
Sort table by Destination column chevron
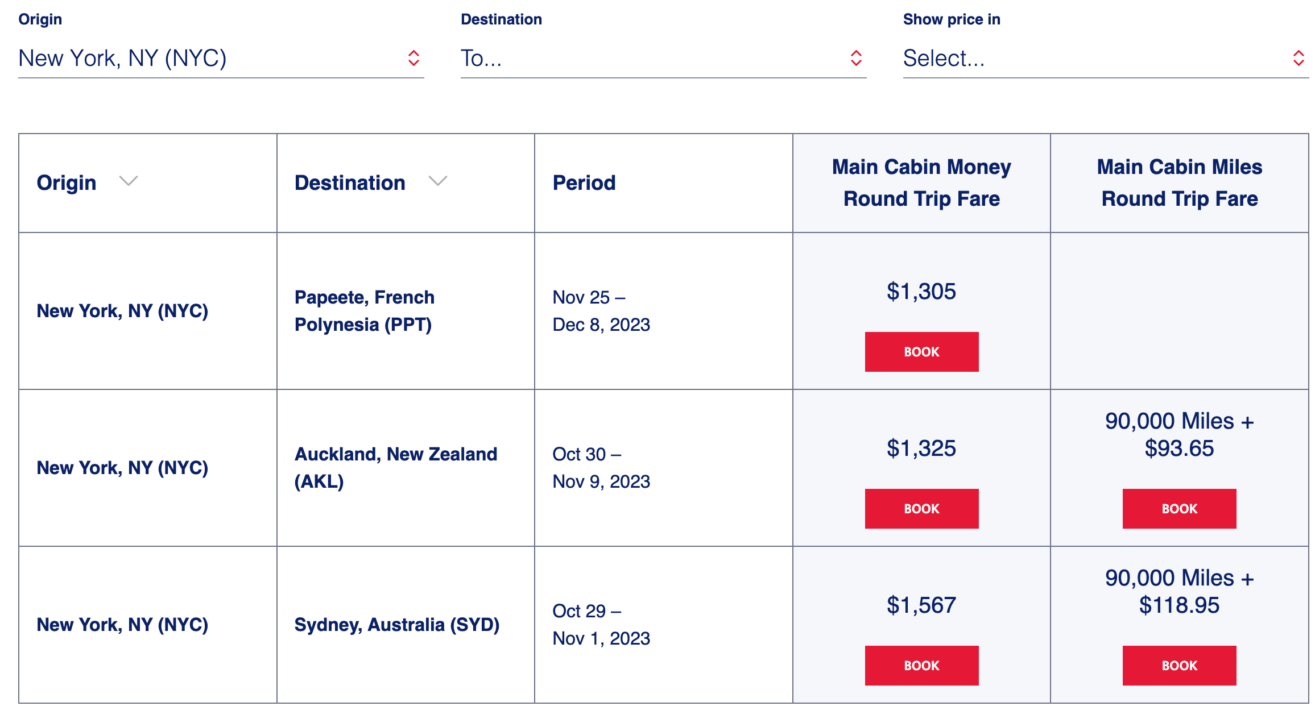click(438, 181)
